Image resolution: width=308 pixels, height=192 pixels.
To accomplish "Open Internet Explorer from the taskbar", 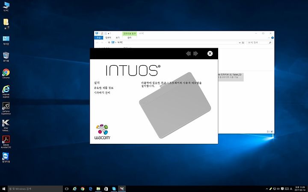I will tap(74, 189).
